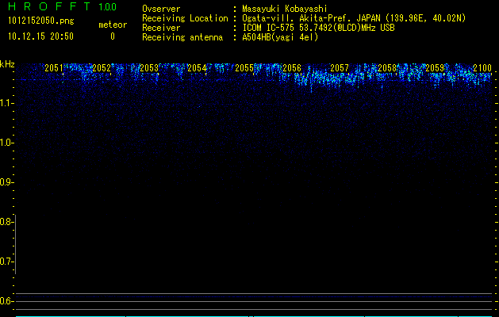Select the 2100 time marker

click(x=482, y=68)
